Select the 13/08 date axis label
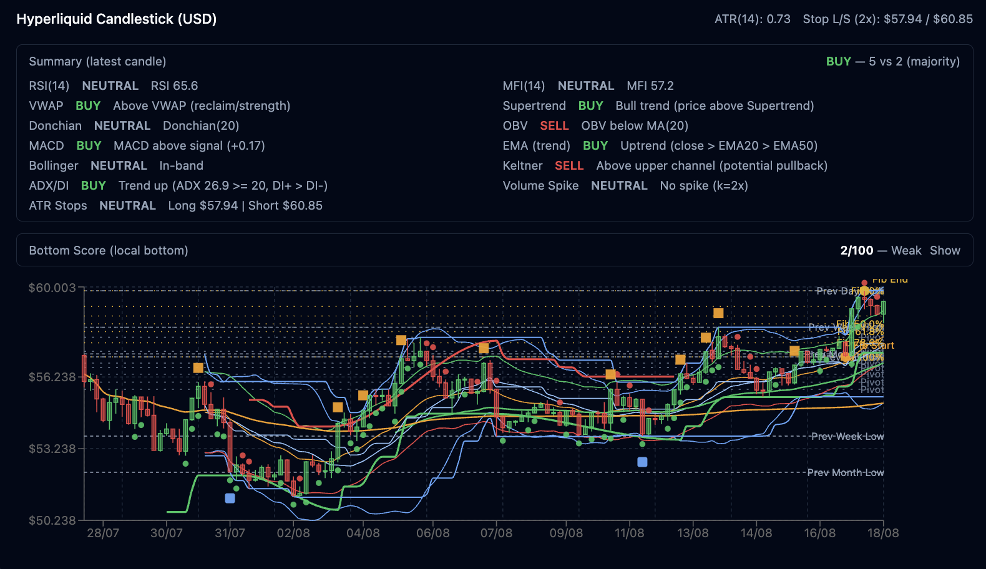 click(693, 533)
